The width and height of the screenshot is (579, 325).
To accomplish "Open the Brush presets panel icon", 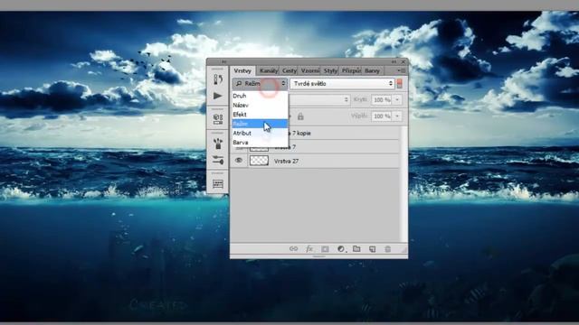I will coord(218,143).
